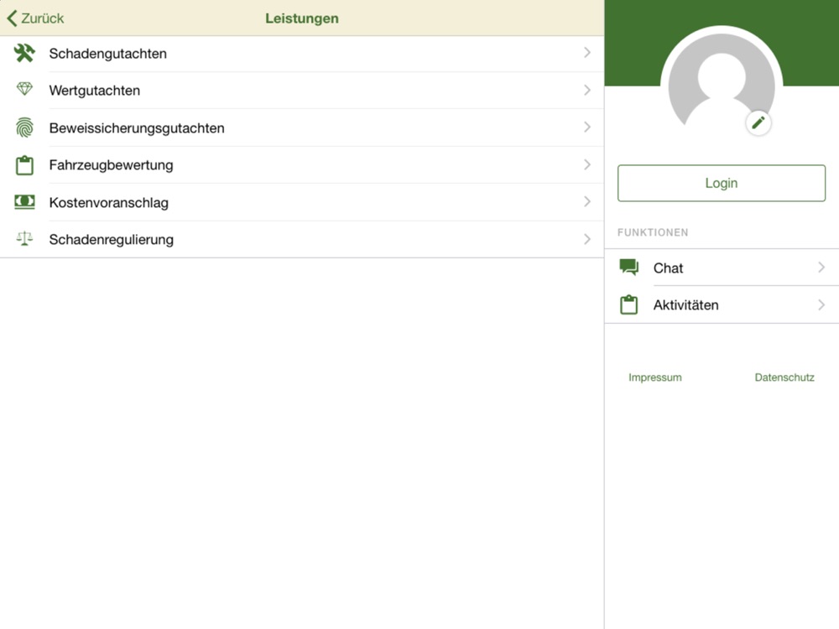Screen dimensions: 839x629
Task: Open Aktivitäten via its chevron
Action: click(x=821, y=304)
